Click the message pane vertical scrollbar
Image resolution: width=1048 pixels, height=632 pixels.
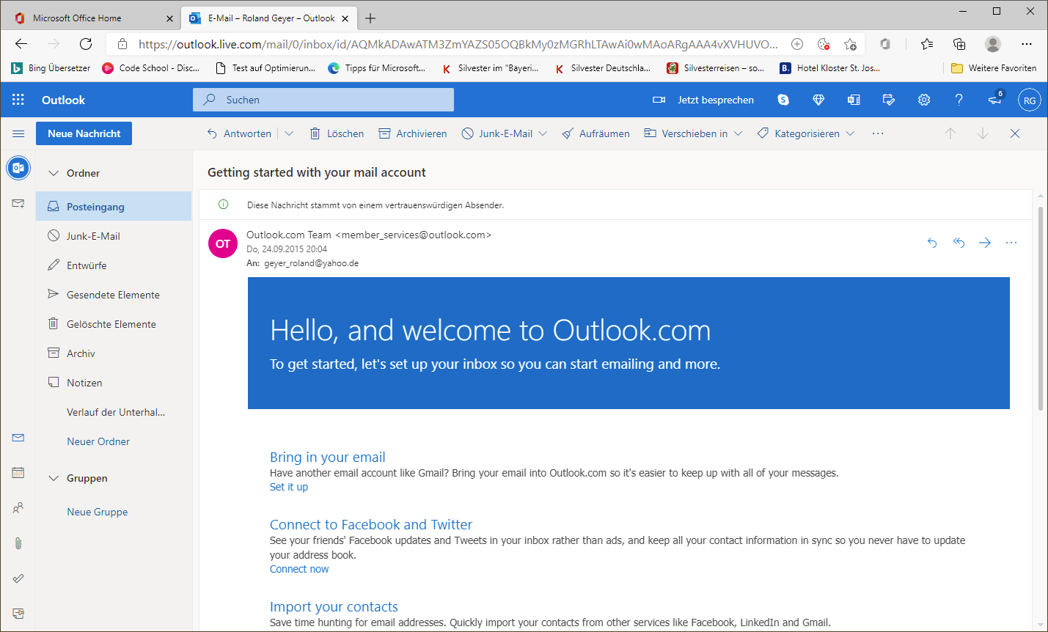pyautogui.click(x=1040, y=308)
